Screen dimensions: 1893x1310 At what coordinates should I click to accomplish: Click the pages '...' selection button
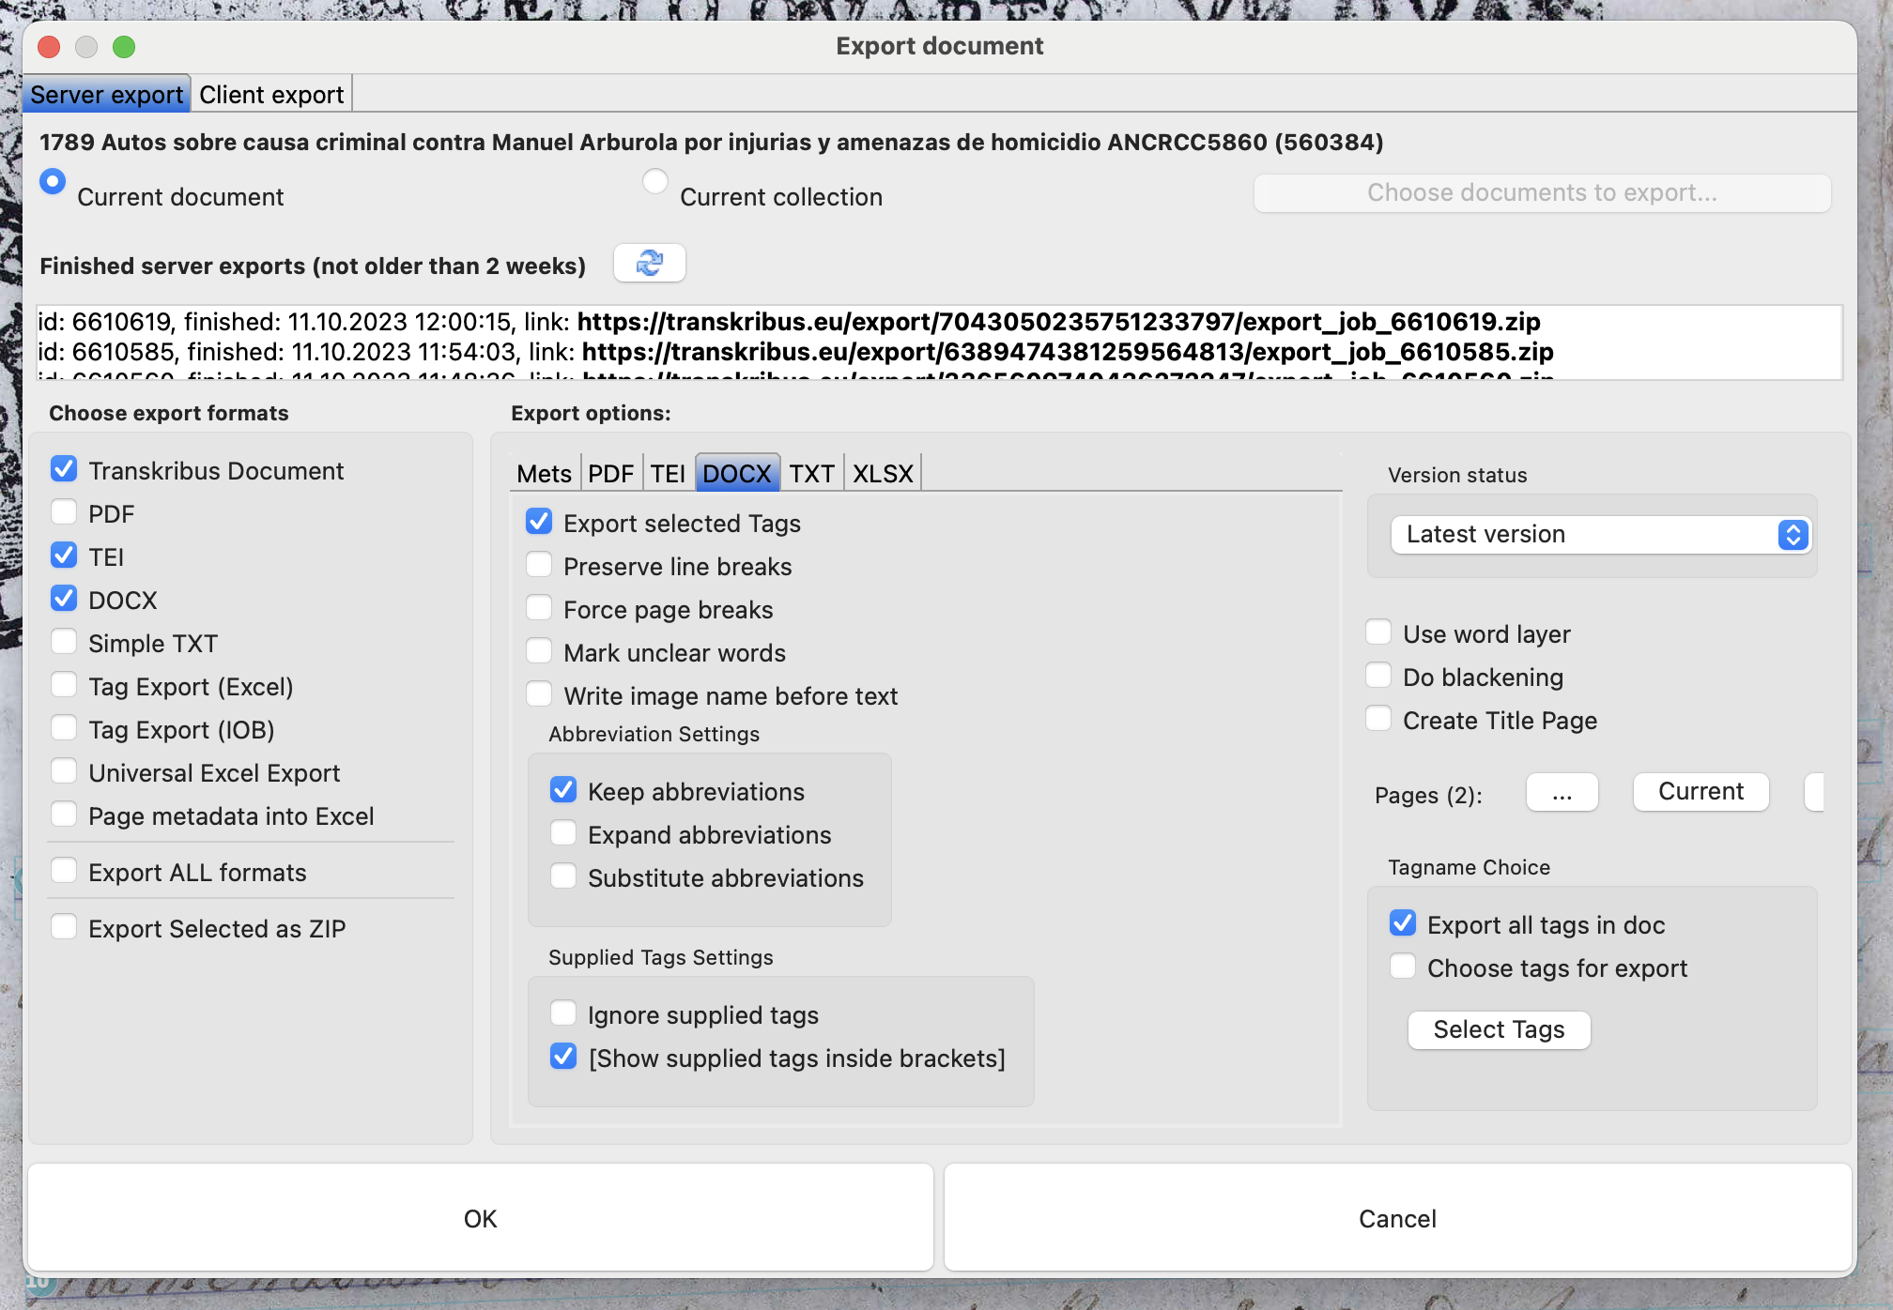click(1562, 793)
